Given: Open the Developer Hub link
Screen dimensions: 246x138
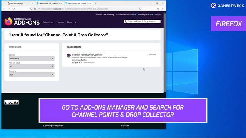Looking at the screenshot, I should (x=145, y=15).
